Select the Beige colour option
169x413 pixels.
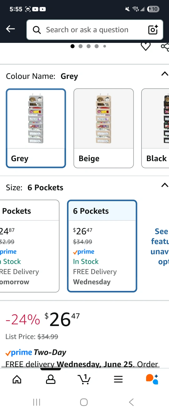click(104, 128)
